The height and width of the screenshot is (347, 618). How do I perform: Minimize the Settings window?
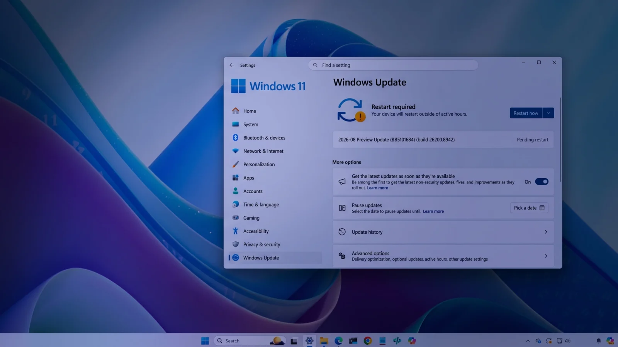pyautogui.click(x=524, y=62)
